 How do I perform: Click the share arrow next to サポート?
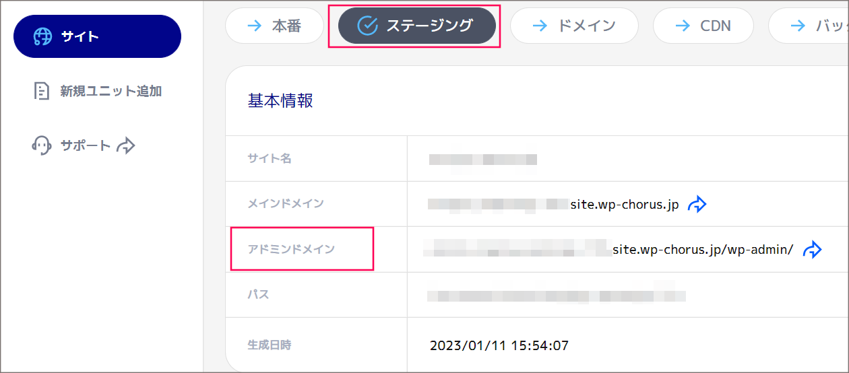coord(126,145)
